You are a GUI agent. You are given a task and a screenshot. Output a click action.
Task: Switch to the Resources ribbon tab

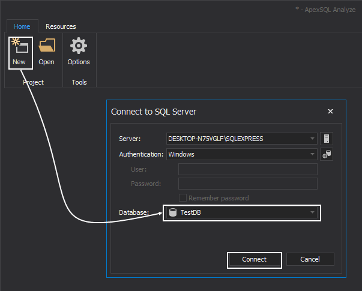61,26
